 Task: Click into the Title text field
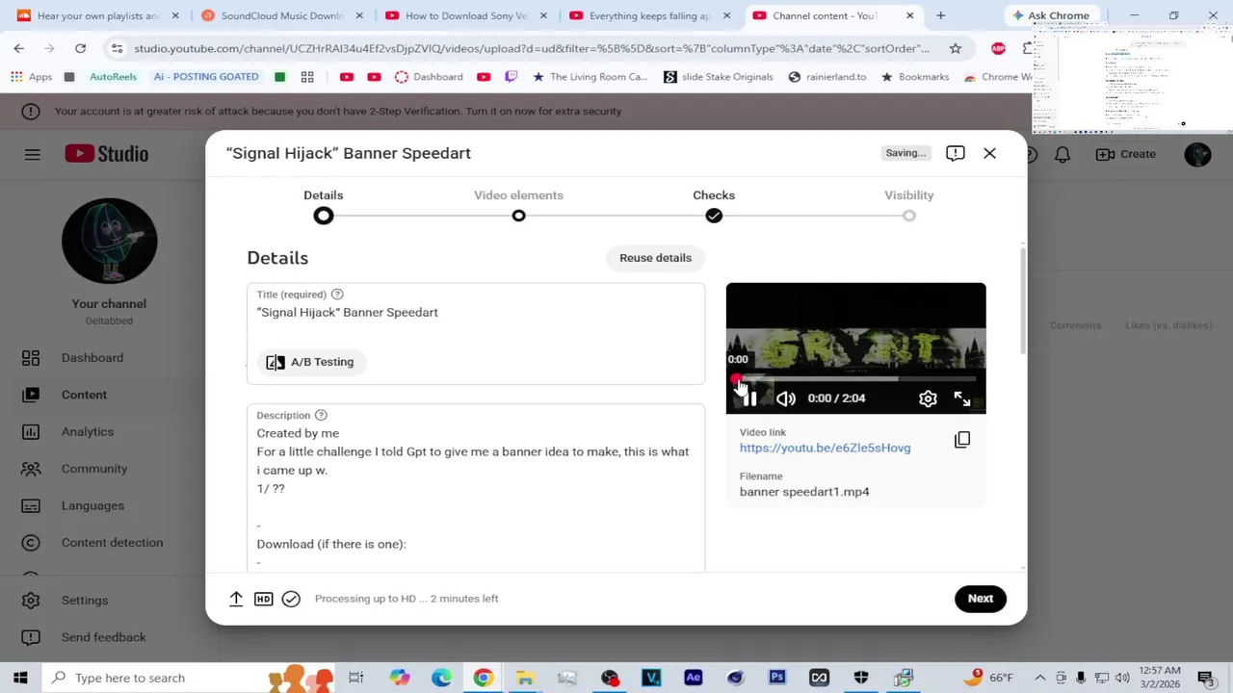[476, 313]
